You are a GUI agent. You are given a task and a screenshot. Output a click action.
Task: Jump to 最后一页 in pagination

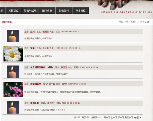point(129,117)
